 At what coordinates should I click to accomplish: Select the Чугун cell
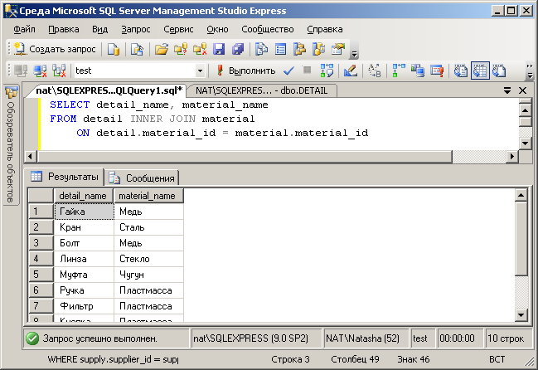click(148, 275)
